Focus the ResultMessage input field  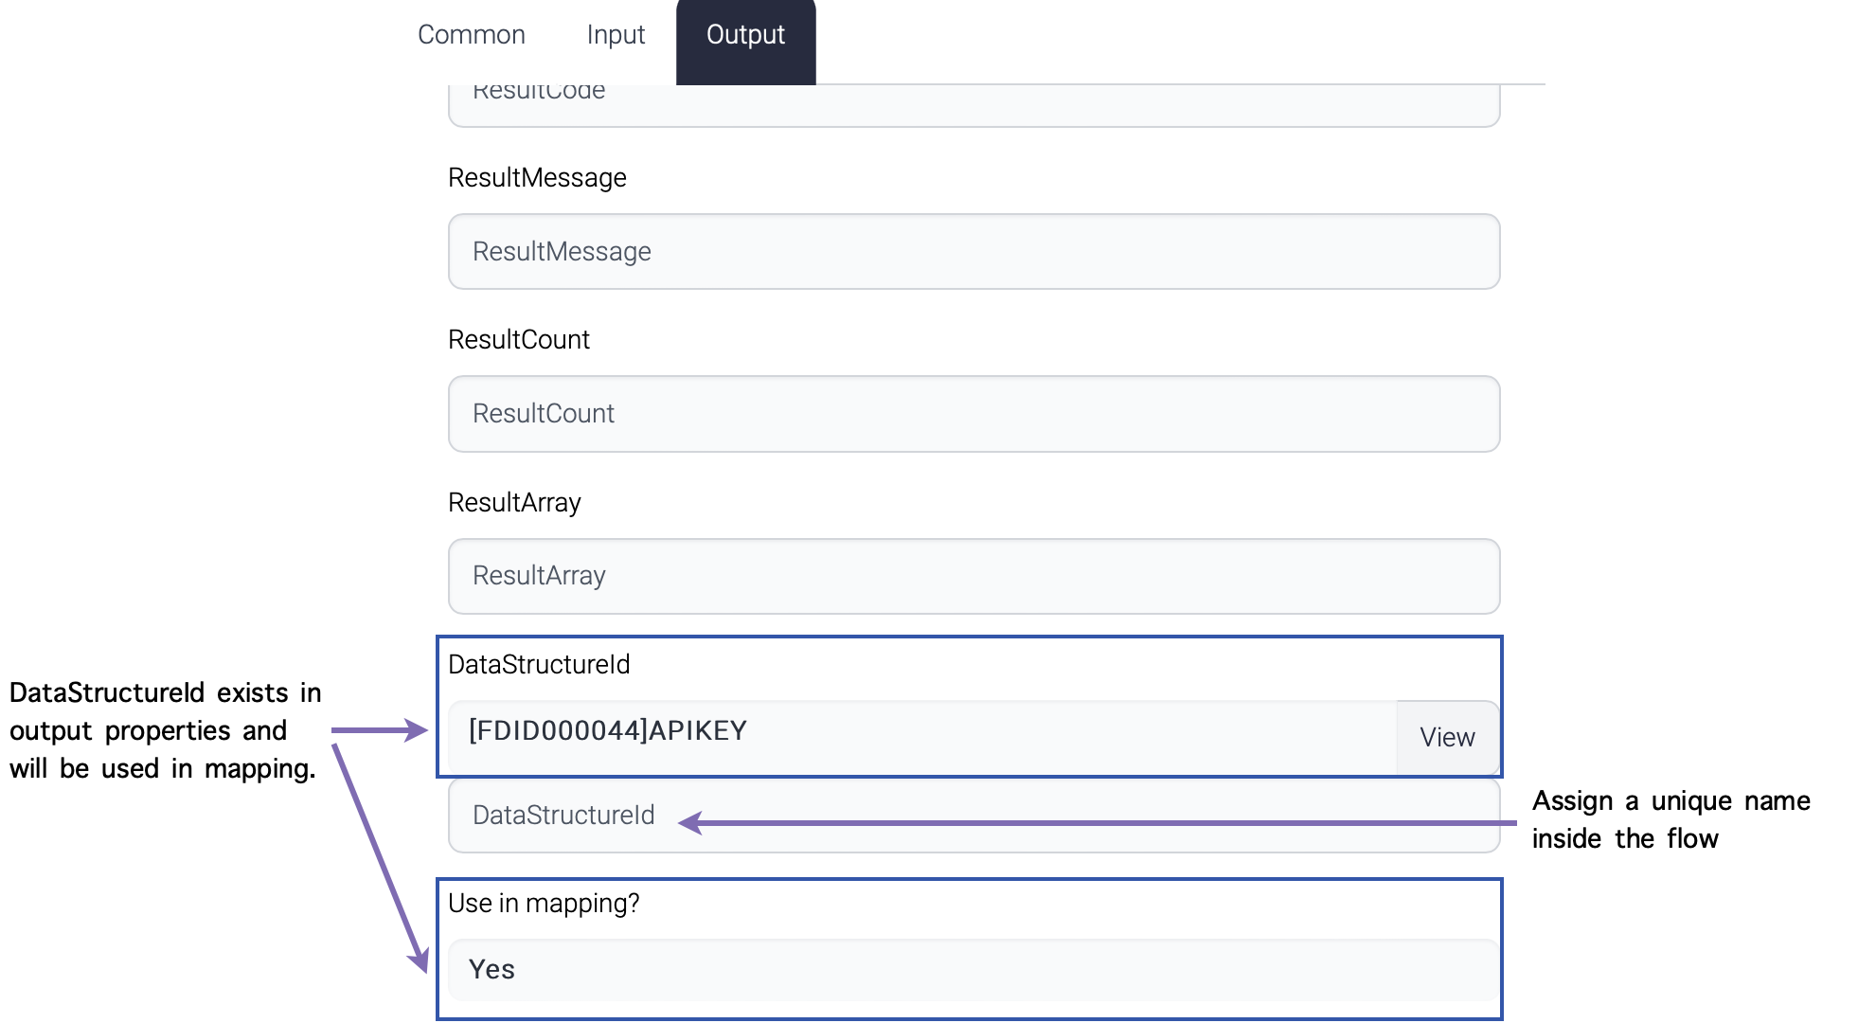coord(973,252)
